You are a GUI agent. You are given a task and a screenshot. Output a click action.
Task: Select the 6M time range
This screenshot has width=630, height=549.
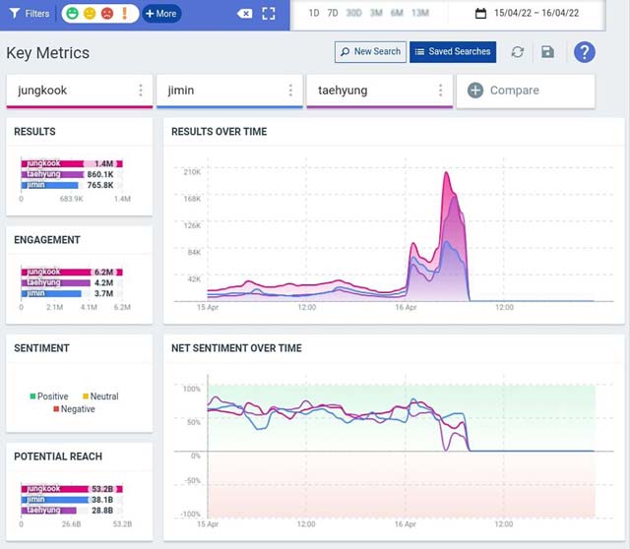[397, 13]
